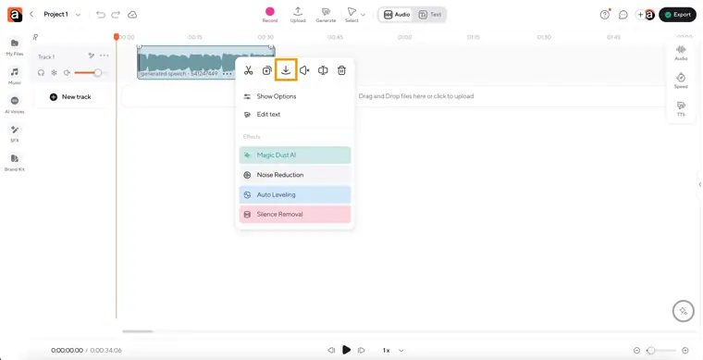Click the snap icon above Track 1
Screen dimensions: 703x360
[35, 37]
